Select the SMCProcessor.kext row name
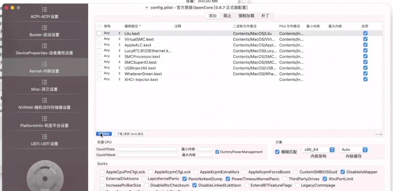 click(x=142, y=56)
